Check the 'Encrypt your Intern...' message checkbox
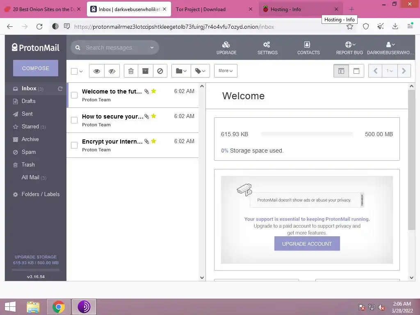 [74, 145]
